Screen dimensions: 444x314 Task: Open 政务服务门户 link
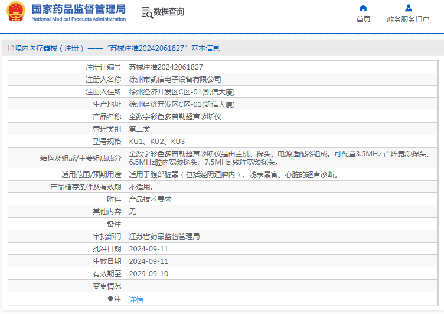point(408,19)
